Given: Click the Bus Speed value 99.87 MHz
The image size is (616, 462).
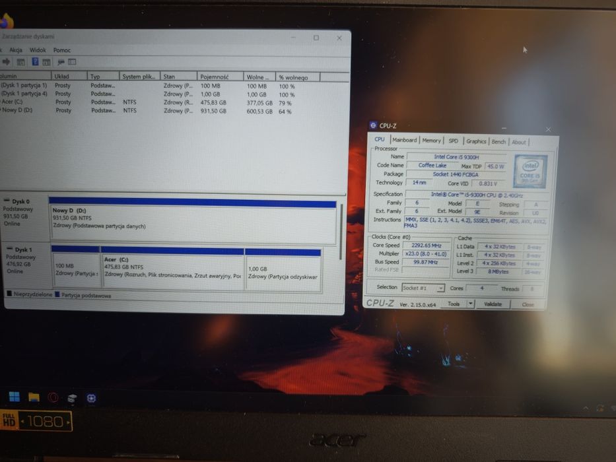Looking at the screenshot, I should pos(427,262).
